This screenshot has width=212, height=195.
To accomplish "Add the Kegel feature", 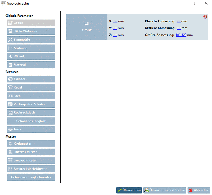I will pos(31,87).
